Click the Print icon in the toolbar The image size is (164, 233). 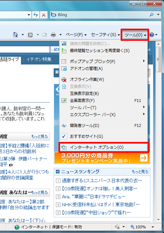[53, 35]
